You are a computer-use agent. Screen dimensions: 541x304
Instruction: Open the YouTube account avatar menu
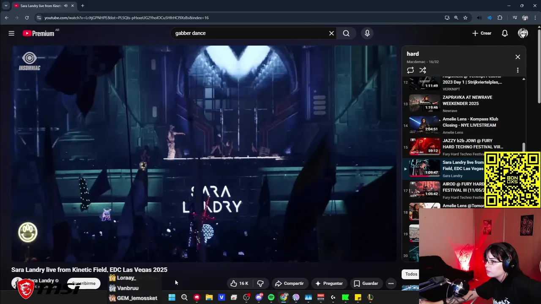[x=523, y=33]
